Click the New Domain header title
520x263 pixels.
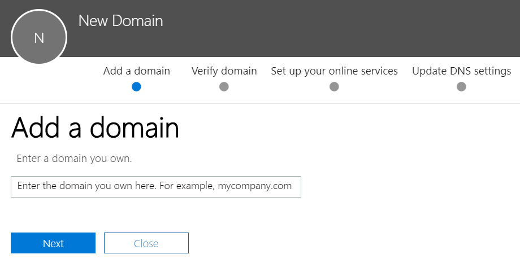121,21
